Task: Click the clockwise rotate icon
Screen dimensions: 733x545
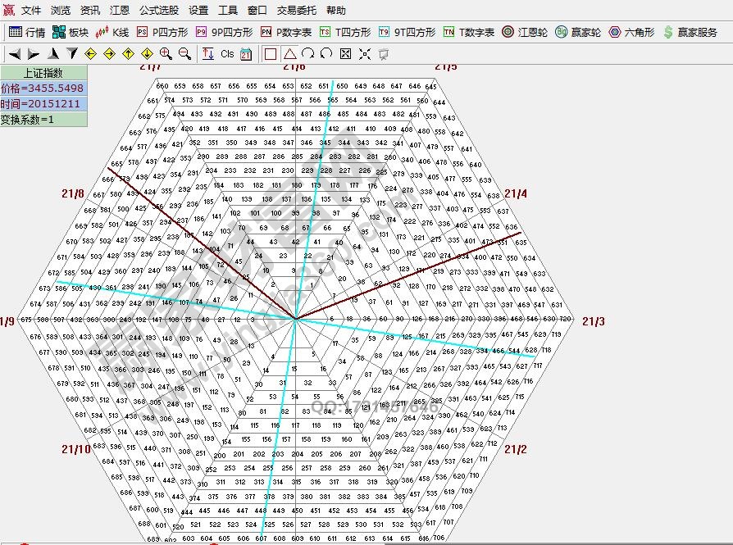Action: (x=308, y=54)
